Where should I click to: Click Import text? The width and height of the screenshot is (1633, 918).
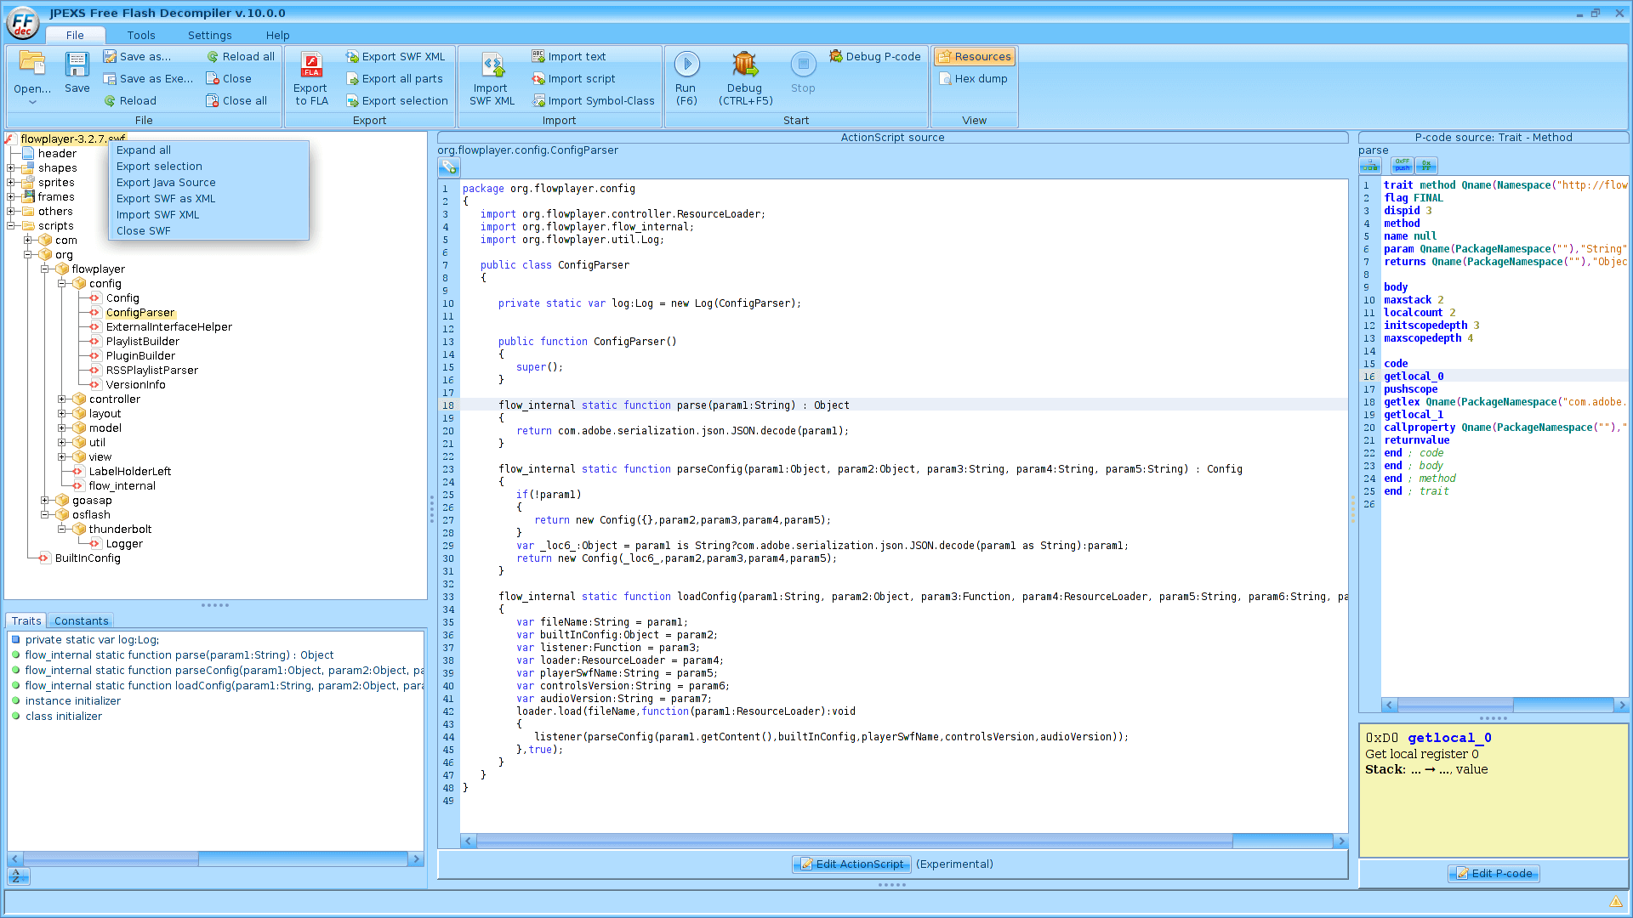click(x=569, y=56)
